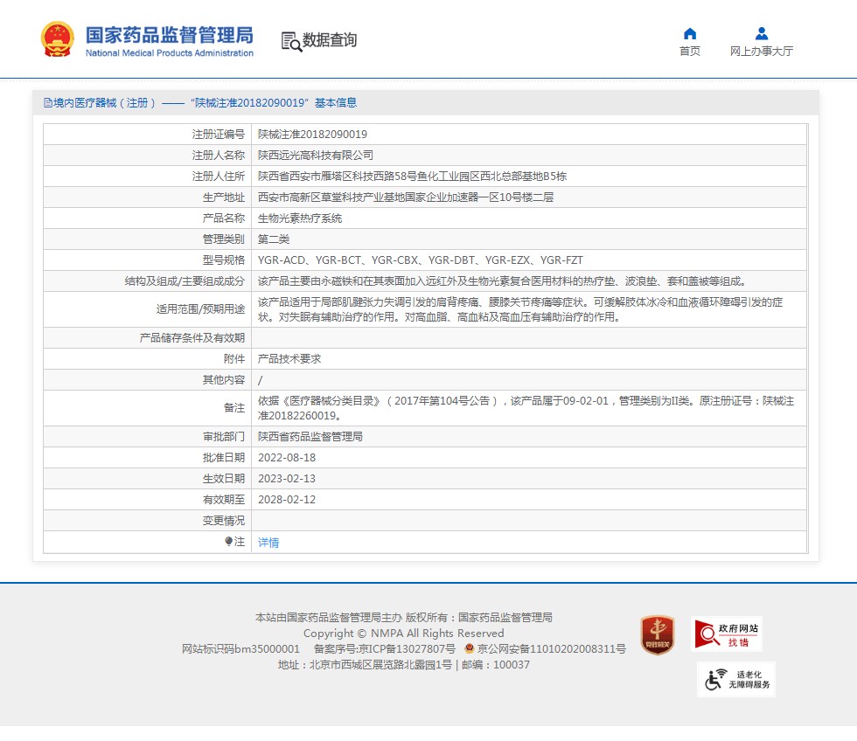Go to 首页 home icon
Viewport: 857px width, 741px height.
(x=690, y=34)
